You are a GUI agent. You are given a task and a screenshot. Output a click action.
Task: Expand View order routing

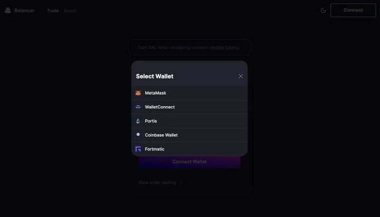160,183
